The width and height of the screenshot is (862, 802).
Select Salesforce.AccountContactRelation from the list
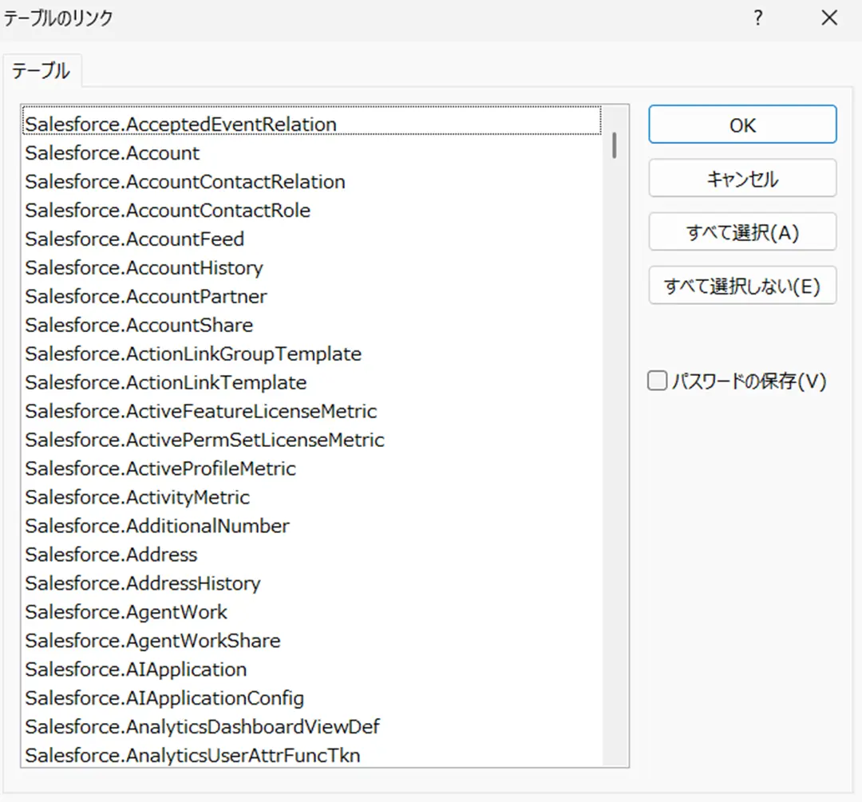coord(185,181)
